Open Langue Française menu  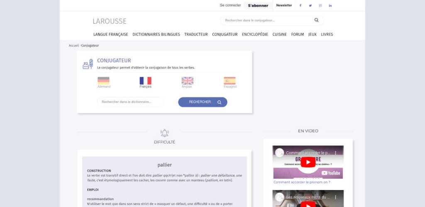(x=110, y=34)
